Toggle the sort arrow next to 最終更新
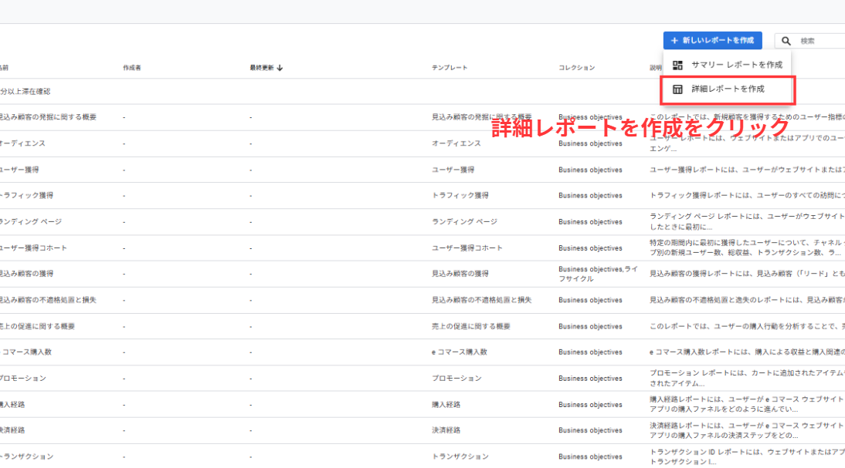Viewport: 845px width, 468px height. tap(280, 68)
